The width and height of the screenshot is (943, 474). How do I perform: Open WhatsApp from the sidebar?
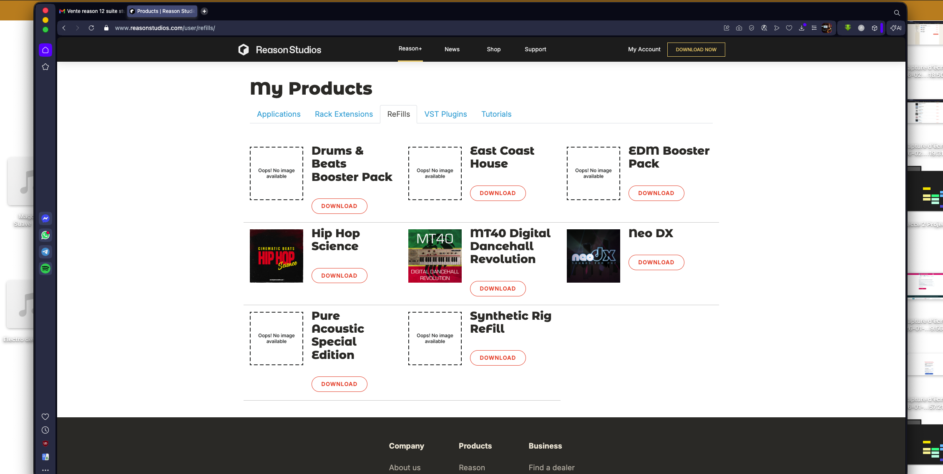point(45,235)
